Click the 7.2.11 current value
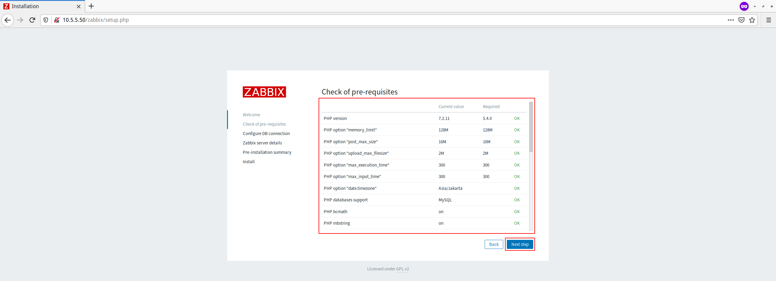Viewport: 776px width, 281px height. click(x=444, y=118)
